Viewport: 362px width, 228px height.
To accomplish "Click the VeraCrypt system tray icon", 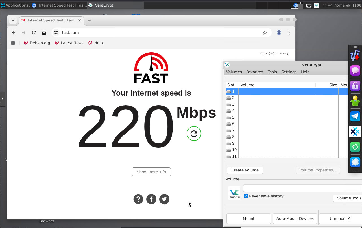I will point(317,5).
